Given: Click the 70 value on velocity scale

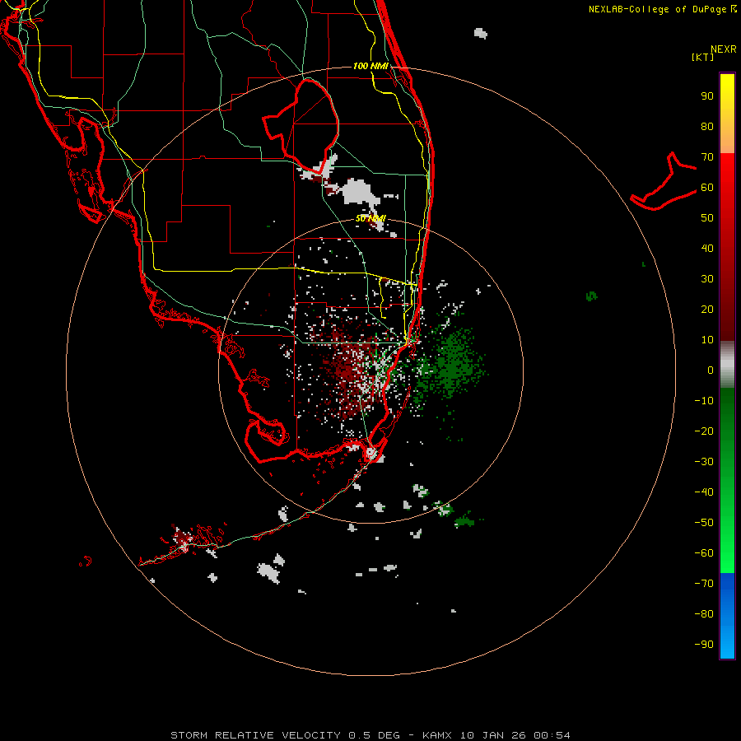Looking at the screenshot, I should [707, 157].
